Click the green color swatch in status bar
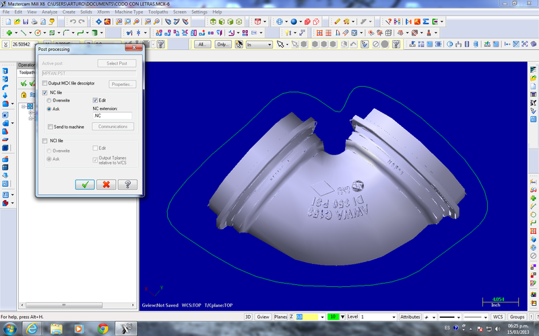539x336 pixels. point(333,316)
